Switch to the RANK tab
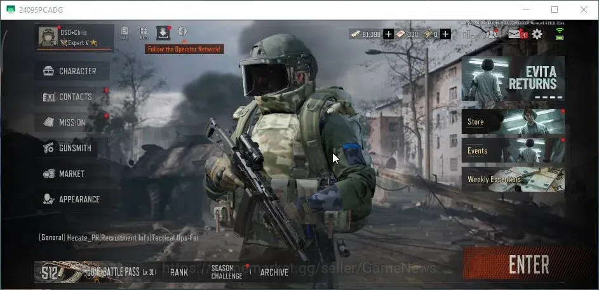599x290 pixels. pos(178,272)
